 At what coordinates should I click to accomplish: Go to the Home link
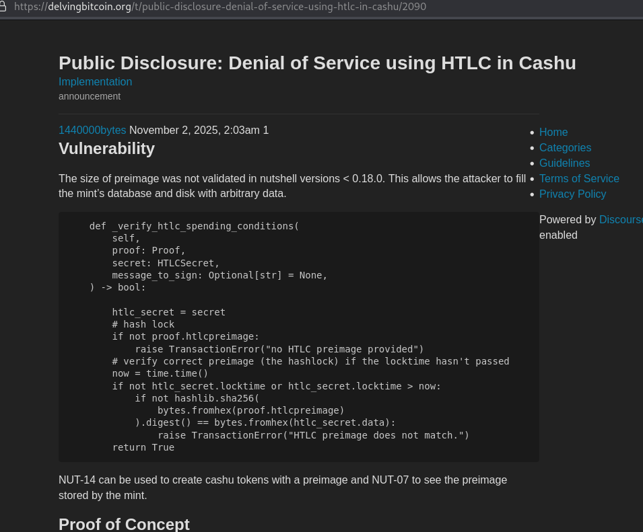click(553, 132)
